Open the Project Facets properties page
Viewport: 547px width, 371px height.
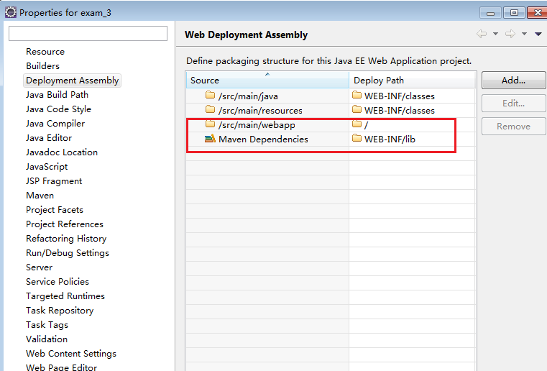click(55, 209)
